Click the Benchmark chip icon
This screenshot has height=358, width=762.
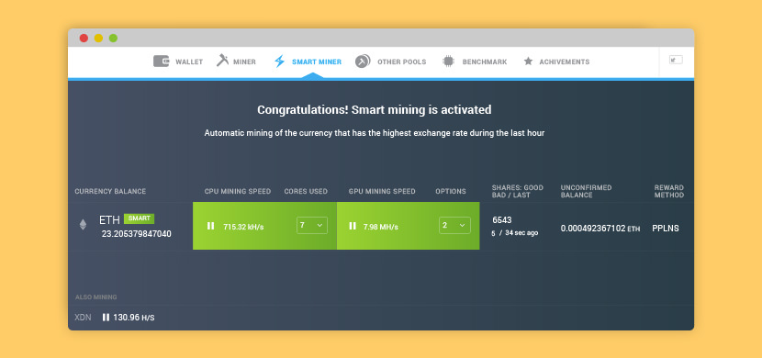coord(448,62)
